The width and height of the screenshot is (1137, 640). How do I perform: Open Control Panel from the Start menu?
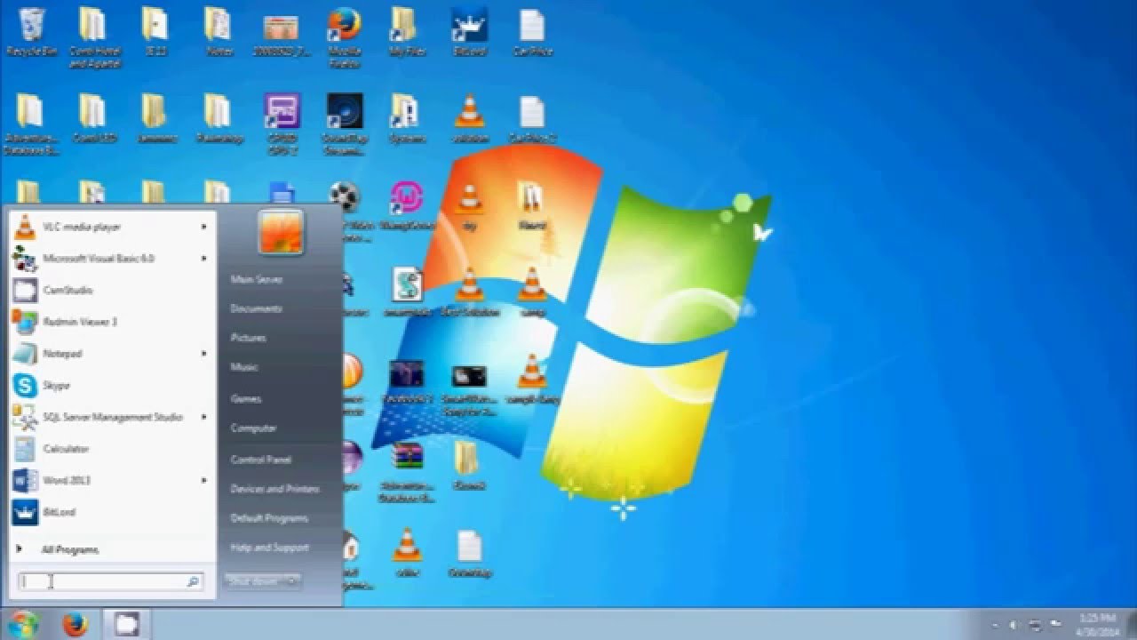(260, 460)
